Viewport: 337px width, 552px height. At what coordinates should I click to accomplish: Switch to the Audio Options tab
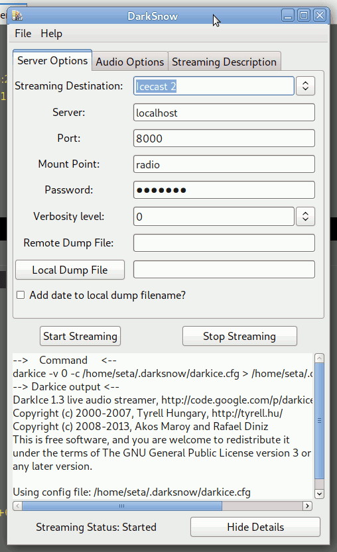point(130,62)
